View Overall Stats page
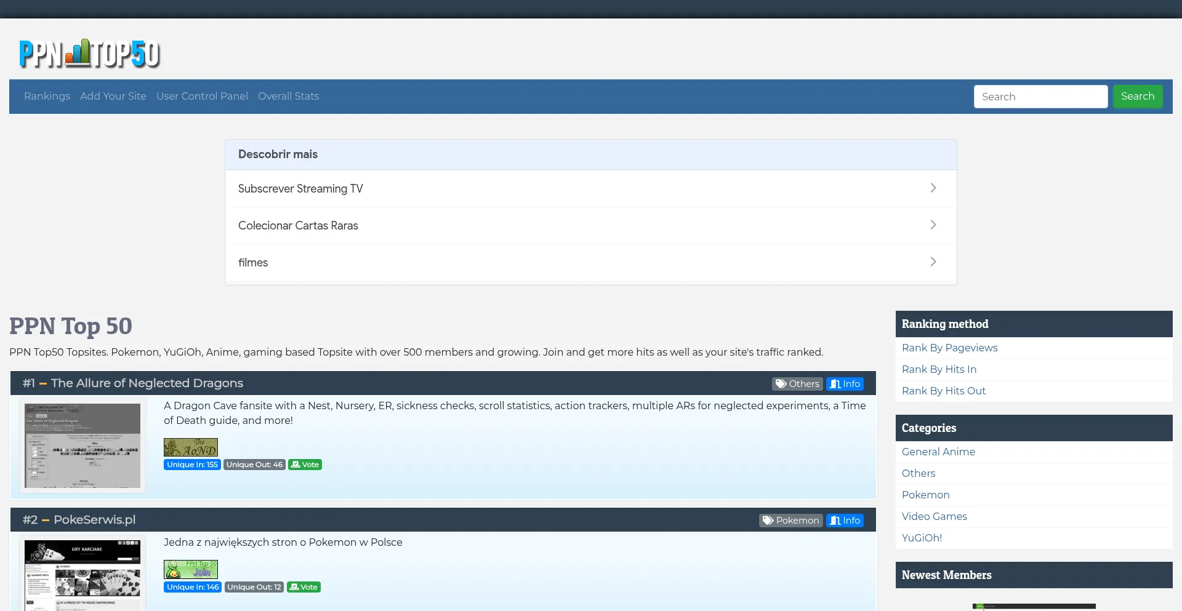 288,96
